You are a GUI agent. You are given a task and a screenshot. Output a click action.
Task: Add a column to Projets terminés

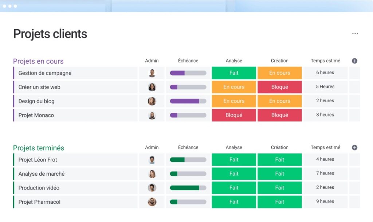[x=354, y=148]
